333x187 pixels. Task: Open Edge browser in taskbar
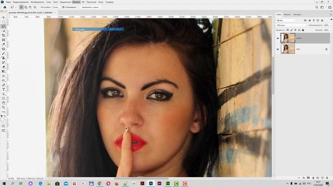41,183
